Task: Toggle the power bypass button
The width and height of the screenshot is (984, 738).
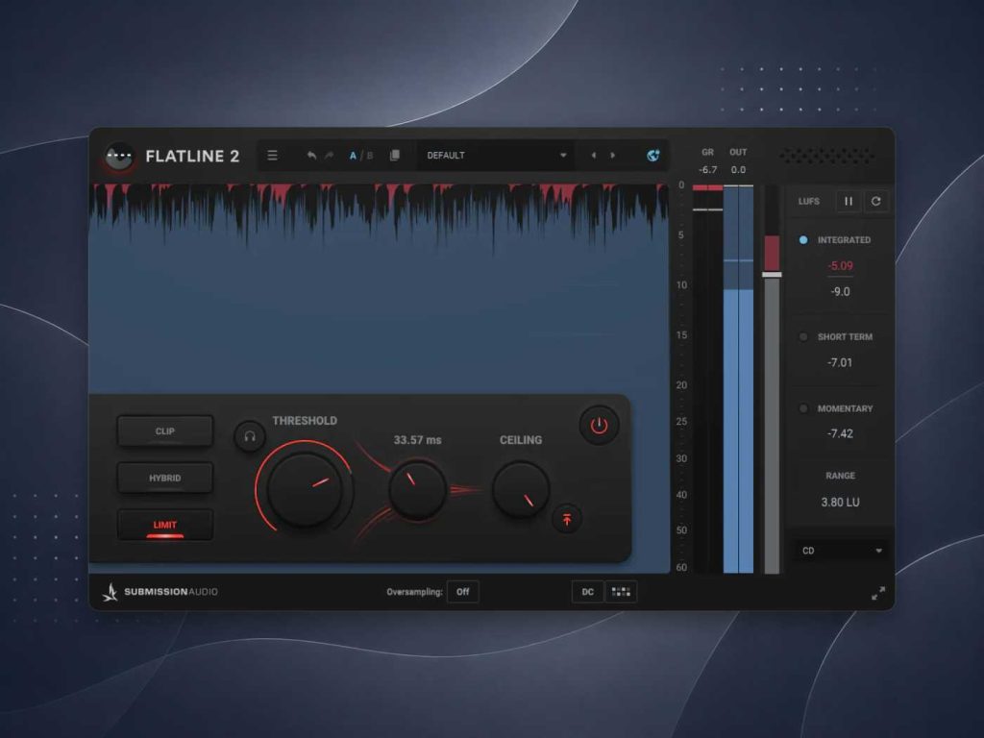Action: tap(599, 426)
